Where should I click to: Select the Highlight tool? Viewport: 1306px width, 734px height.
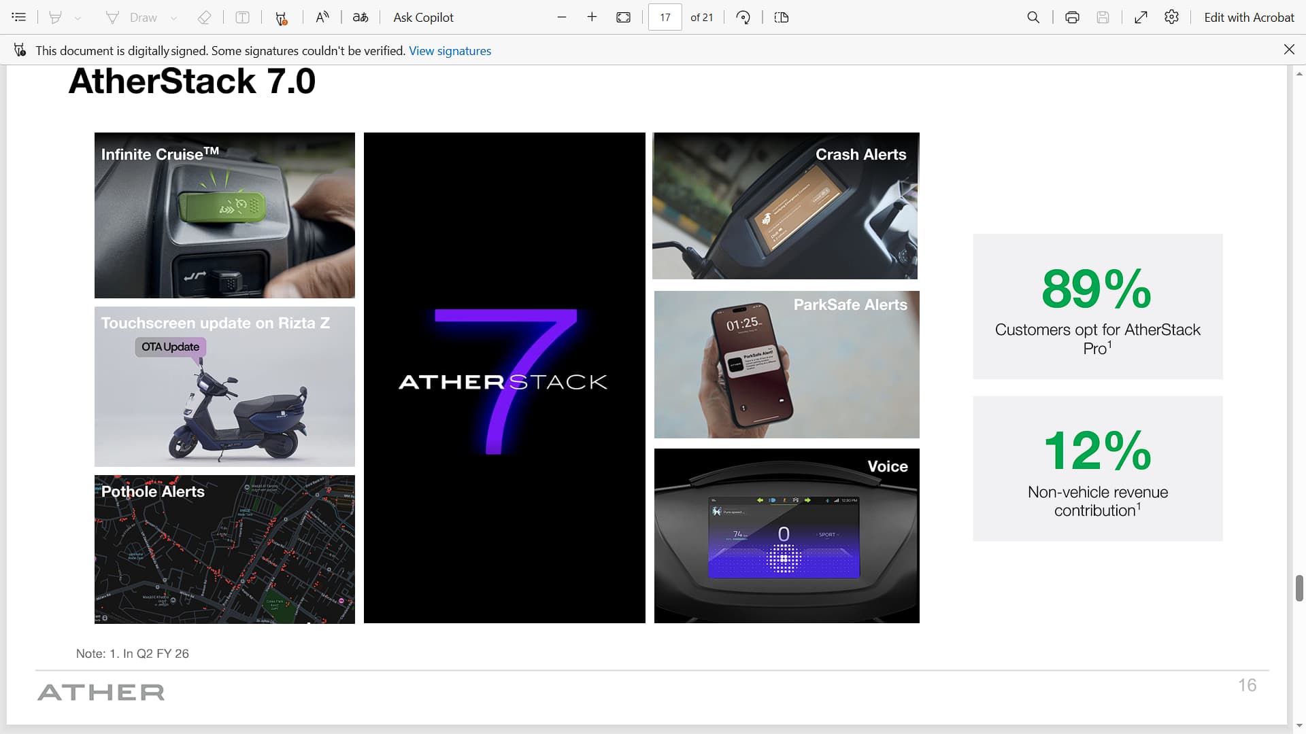point(56,17)
